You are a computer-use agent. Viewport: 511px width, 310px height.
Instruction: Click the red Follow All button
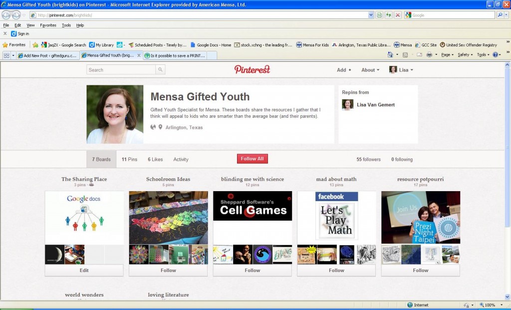pyautogui.click(x=252, y=159)
